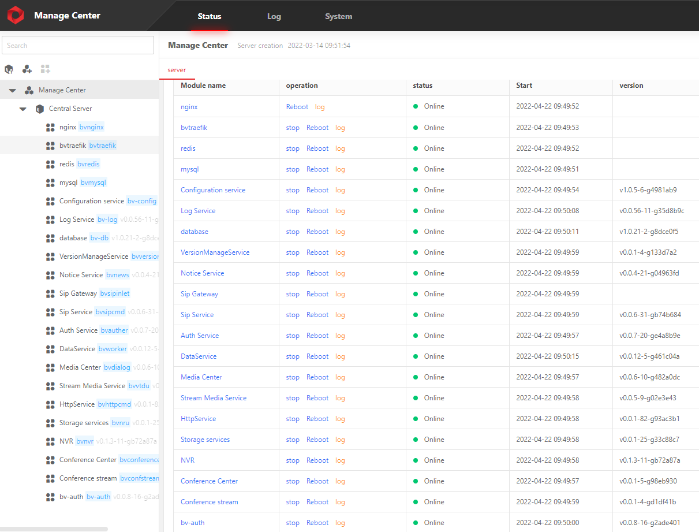Click the sidebar horizontal scrollbar
Screen dimensions: 699x532
click(x=54, y=529)
